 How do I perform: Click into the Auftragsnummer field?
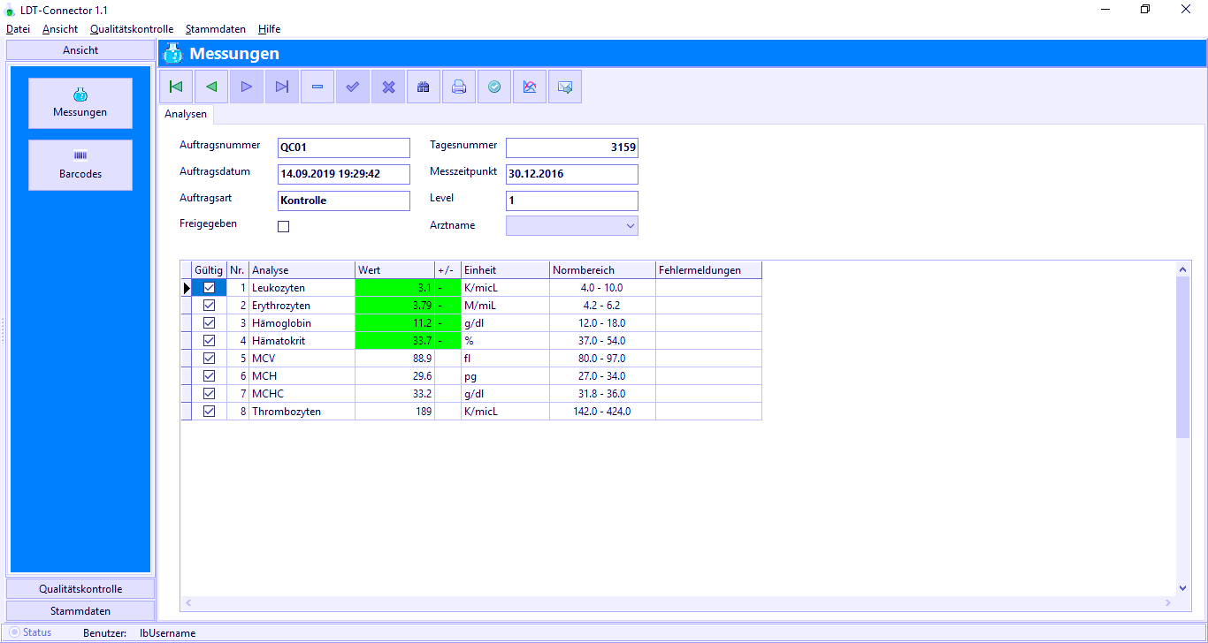[x=343, y=148]
